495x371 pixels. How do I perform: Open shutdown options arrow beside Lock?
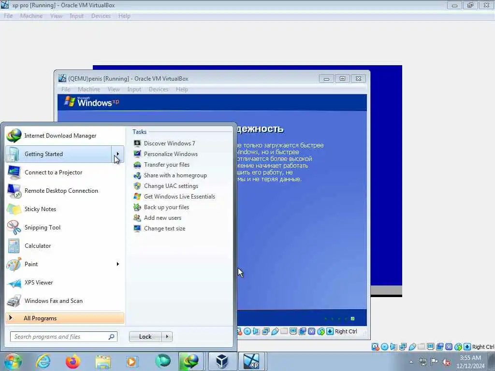pos(167,337)
